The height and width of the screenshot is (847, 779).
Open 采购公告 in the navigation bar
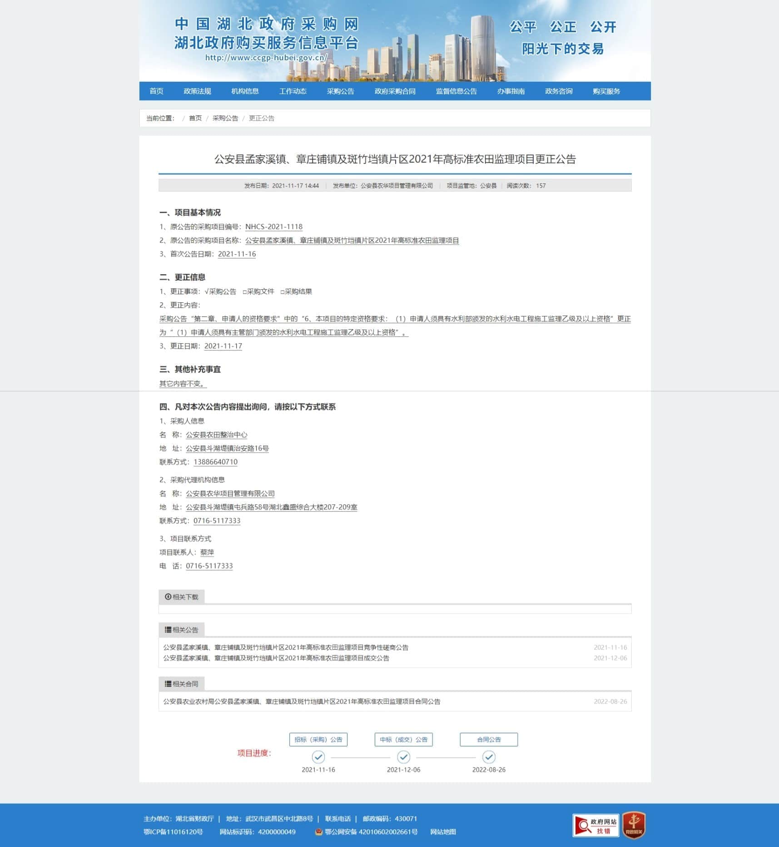coord(340,91)
